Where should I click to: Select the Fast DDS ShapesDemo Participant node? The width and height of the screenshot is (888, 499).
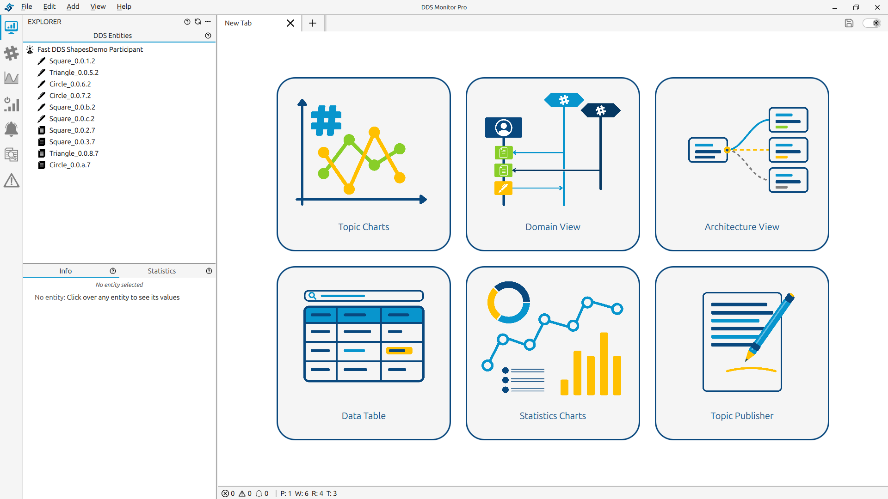click(90, 49)
